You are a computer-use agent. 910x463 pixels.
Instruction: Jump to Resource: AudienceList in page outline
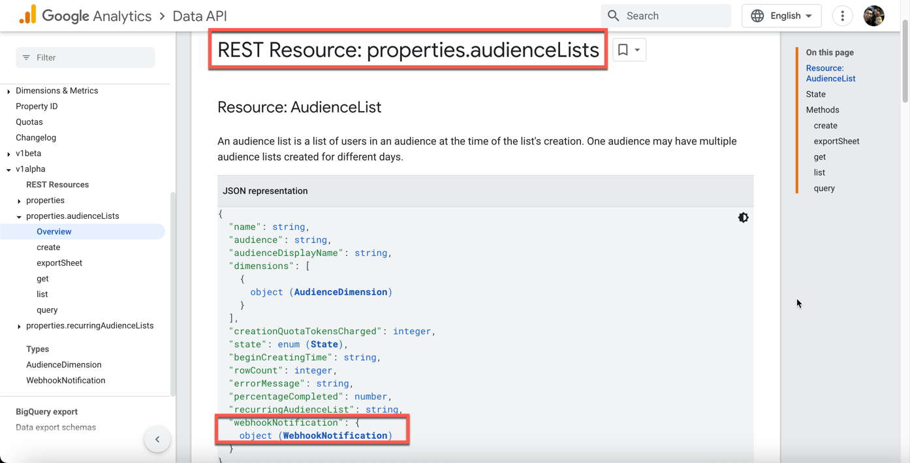[830, 73]
